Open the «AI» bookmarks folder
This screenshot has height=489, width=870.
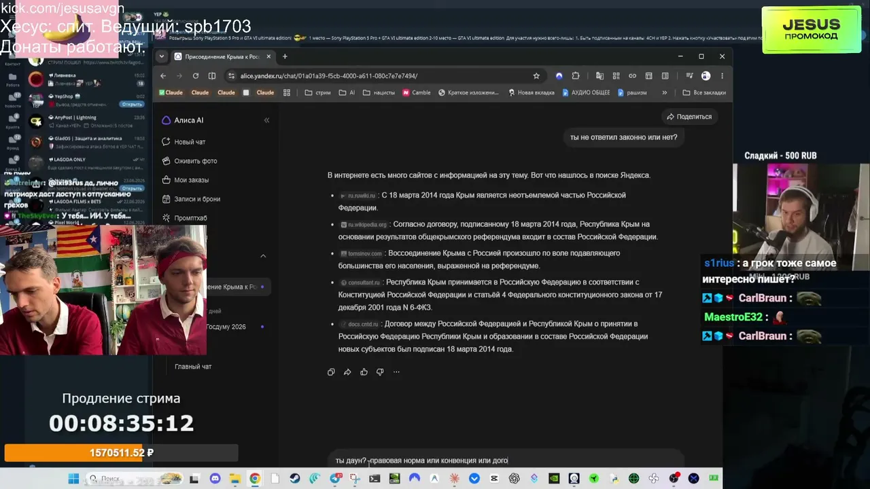[x=347, y=92]
